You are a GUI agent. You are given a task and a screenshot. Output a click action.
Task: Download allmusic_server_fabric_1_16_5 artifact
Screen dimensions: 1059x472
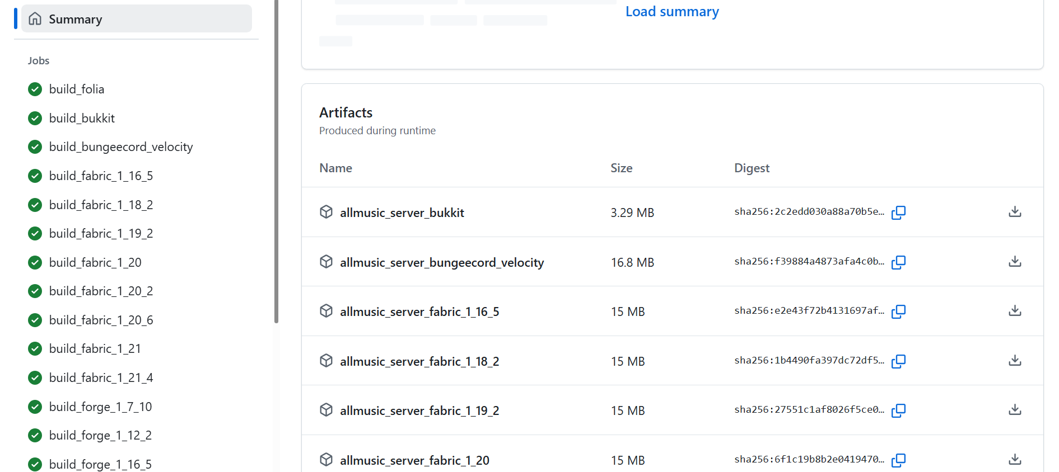(1014, 311)
